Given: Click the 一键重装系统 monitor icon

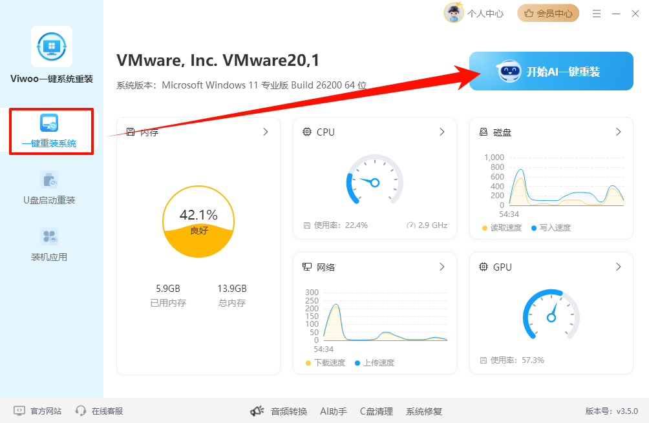Looking at the screenshot, I should (49, 123).
